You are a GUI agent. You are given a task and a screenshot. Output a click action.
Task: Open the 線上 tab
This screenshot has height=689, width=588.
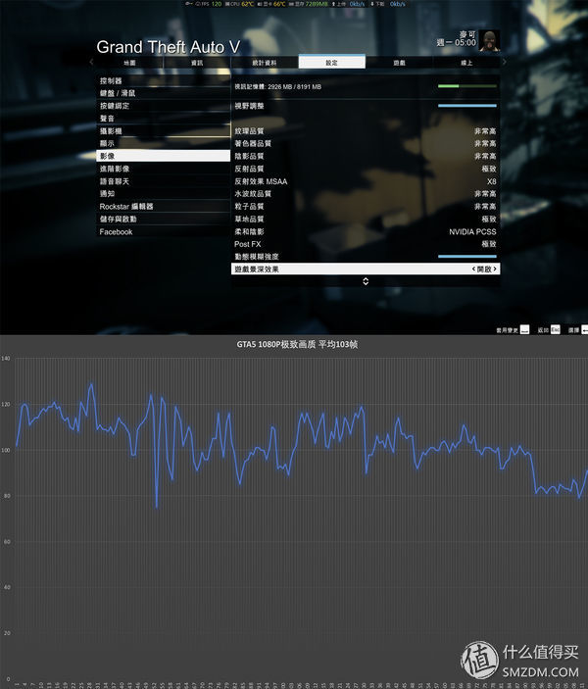pyautogui.click(x=466, y=63)
